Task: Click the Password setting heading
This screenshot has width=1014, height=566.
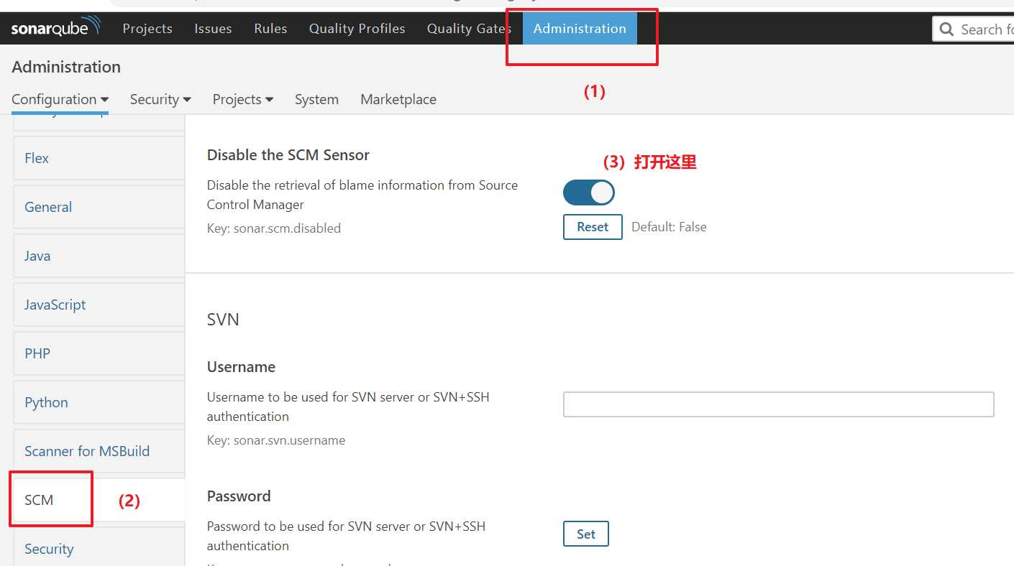Action: coord(239,496)
